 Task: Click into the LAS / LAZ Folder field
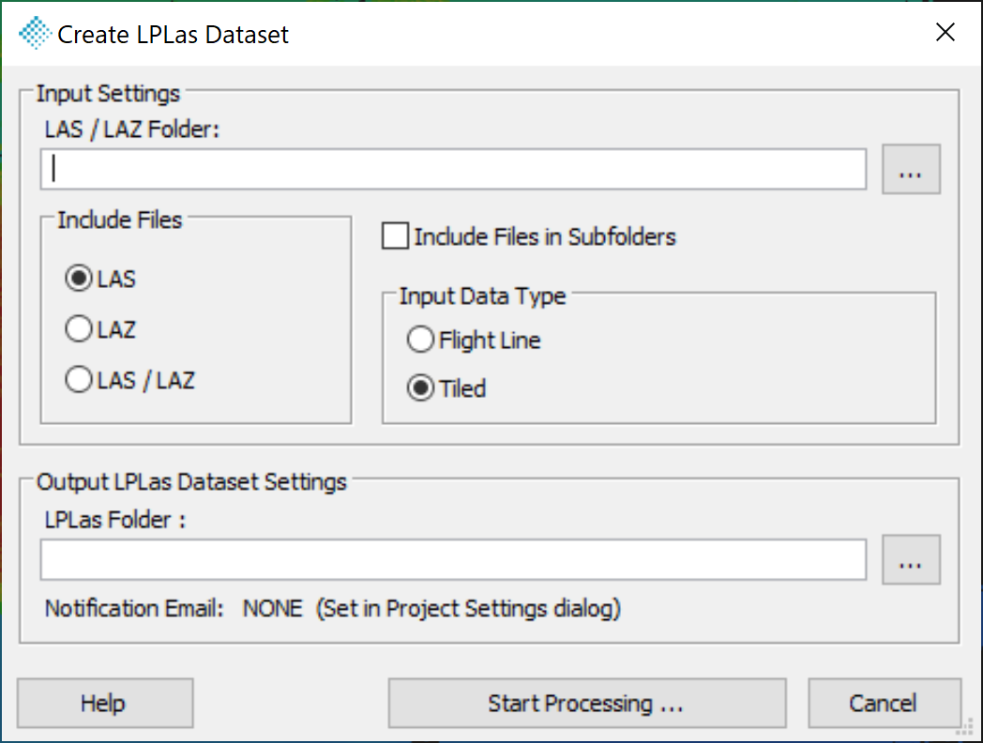tap(453, 169)
